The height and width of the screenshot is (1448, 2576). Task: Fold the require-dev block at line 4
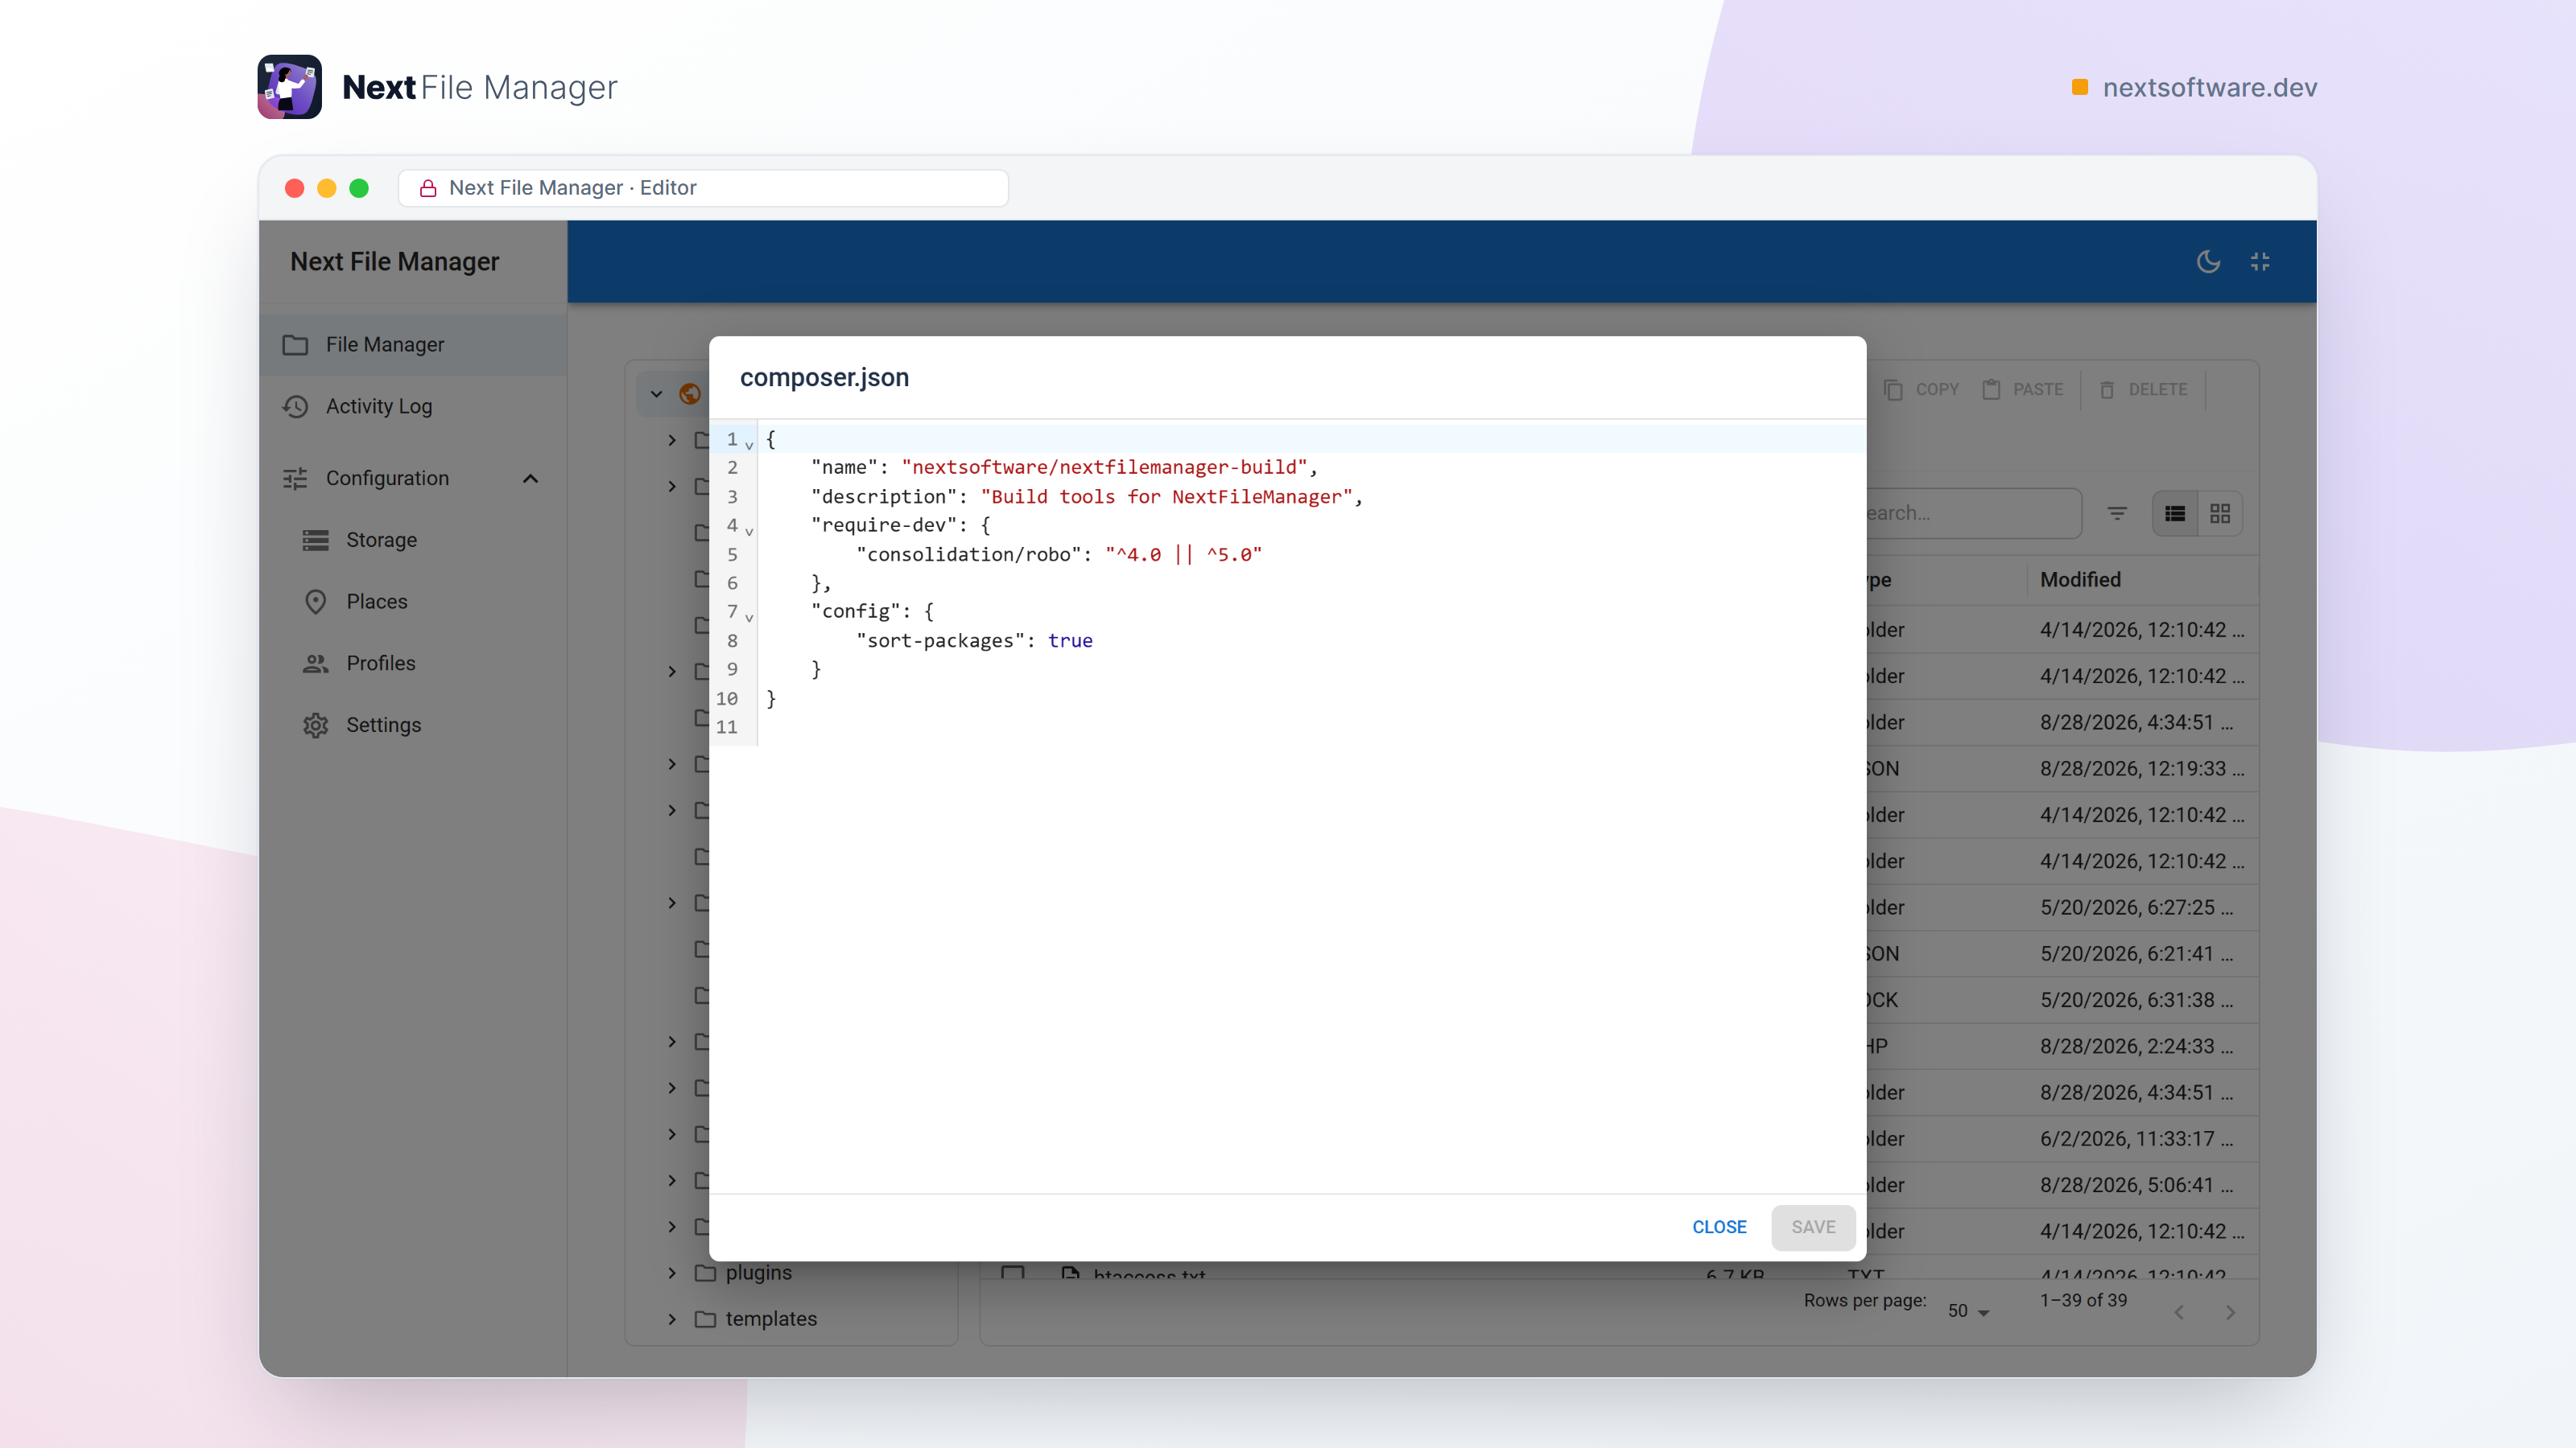pyautogui.click(x=749, y=532)
